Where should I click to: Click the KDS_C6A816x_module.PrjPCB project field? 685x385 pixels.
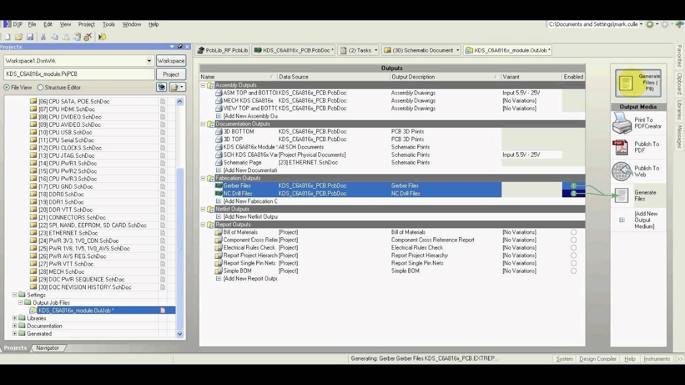(x=79, y=74)
